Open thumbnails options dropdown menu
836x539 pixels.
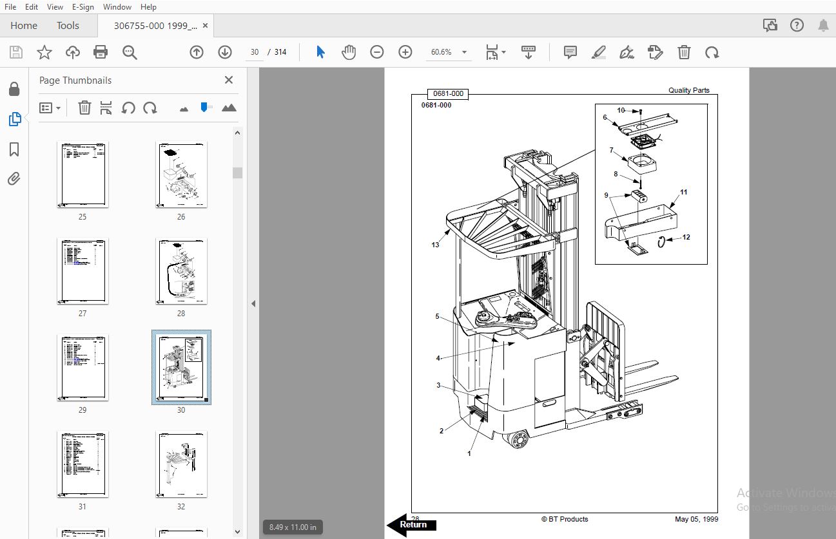[x=50, y=108]
